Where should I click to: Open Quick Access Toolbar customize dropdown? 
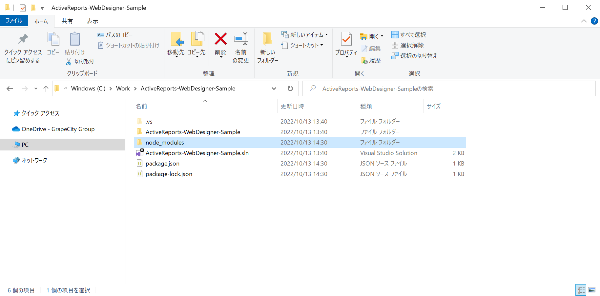point(42,8)
